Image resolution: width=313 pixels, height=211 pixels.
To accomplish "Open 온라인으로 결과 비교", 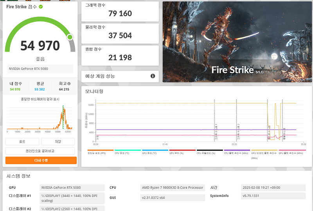I will pos(41,151).
